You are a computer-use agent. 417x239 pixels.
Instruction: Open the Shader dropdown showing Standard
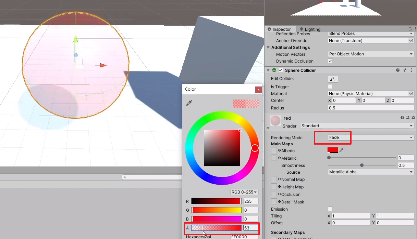[x=356, y=126]
